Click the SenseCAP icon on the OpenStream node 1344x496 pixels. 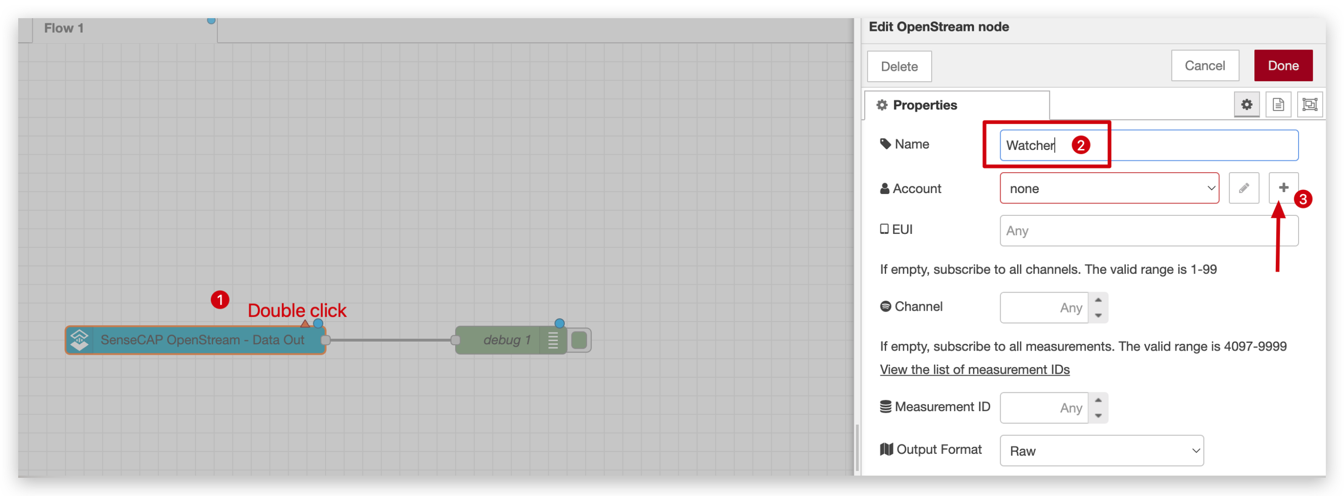coord(79,340)
